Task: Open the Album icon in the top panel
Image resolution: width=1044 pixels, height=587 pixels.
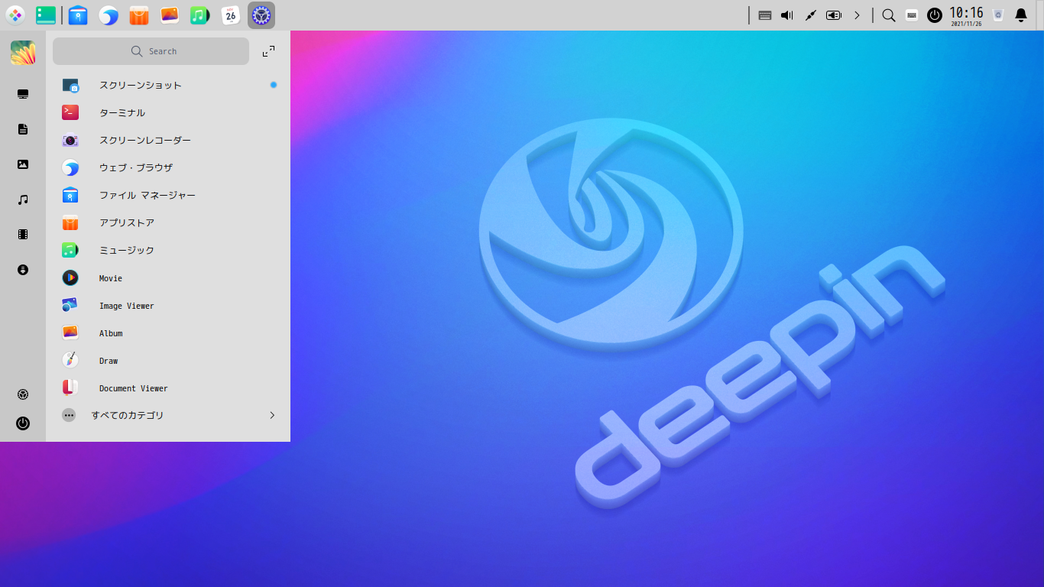Action: (170, 15)
